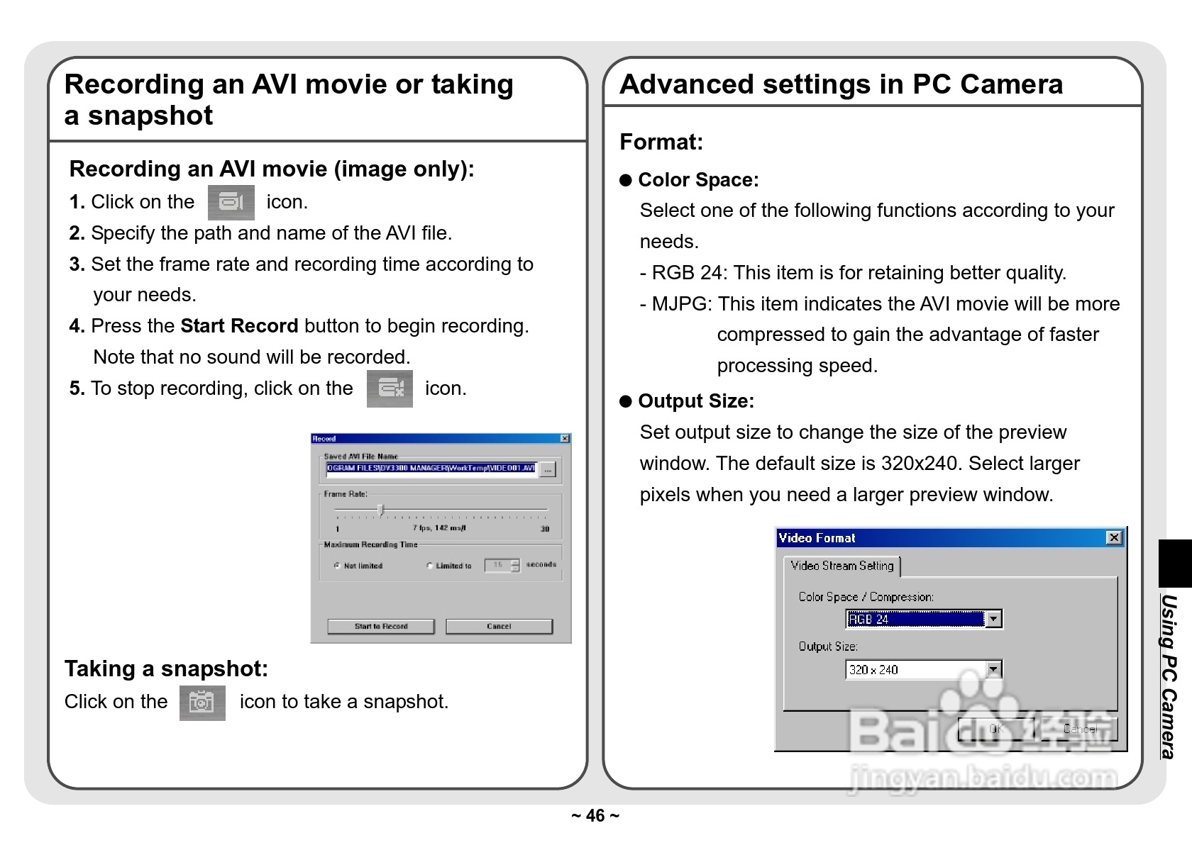Expand the Output Size dropdown
The image size is (1192, 845).
coord(994,670)
